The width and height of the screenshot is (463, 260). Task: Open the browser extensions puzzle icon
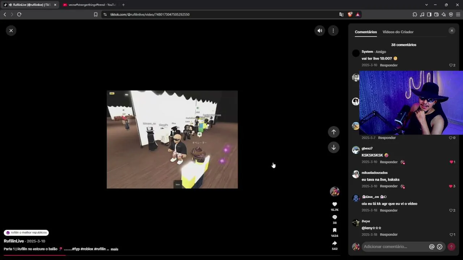pos(415,14)
